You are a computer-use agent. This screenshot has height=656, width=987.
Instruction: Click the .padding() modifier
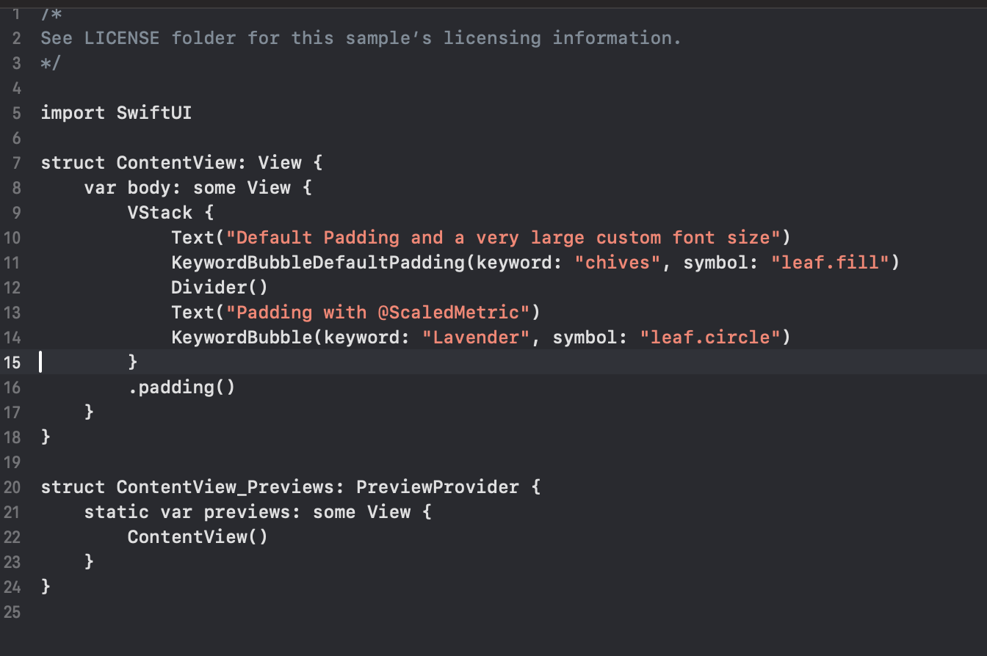point(181,387)
